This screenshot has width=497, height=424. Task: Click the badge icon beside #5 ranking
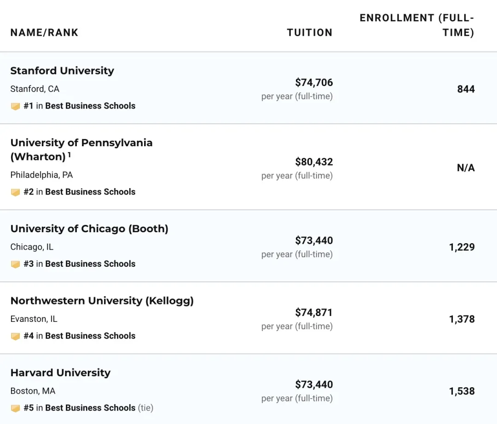tap(15, 408)
